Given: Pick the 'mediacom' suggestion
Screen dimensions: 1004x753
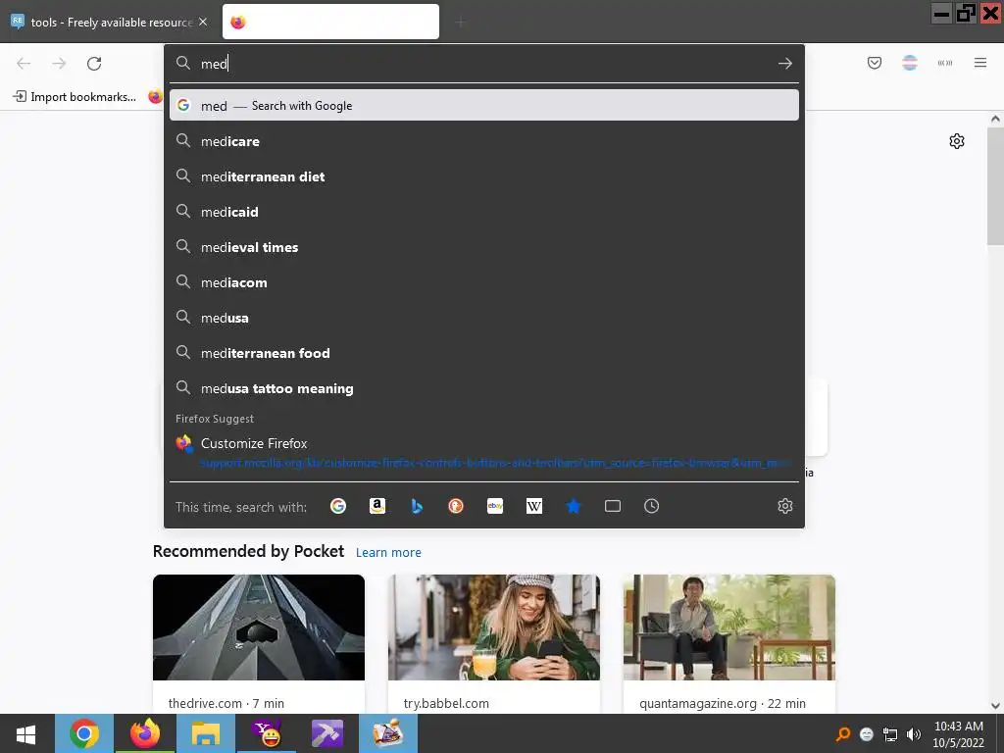Looking at the screenshot, I should pos(484,282).
